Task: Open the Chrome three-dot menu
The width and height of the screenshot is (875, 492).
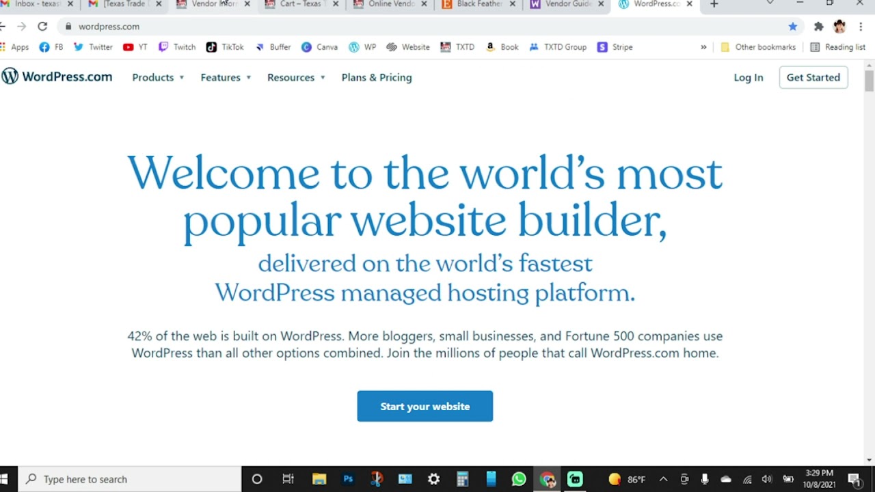Action: (x=861, y=27)
